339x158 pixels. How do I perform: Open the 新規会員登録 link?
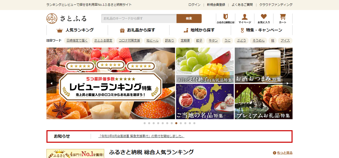pyautogui.click(x=216, y=5)
